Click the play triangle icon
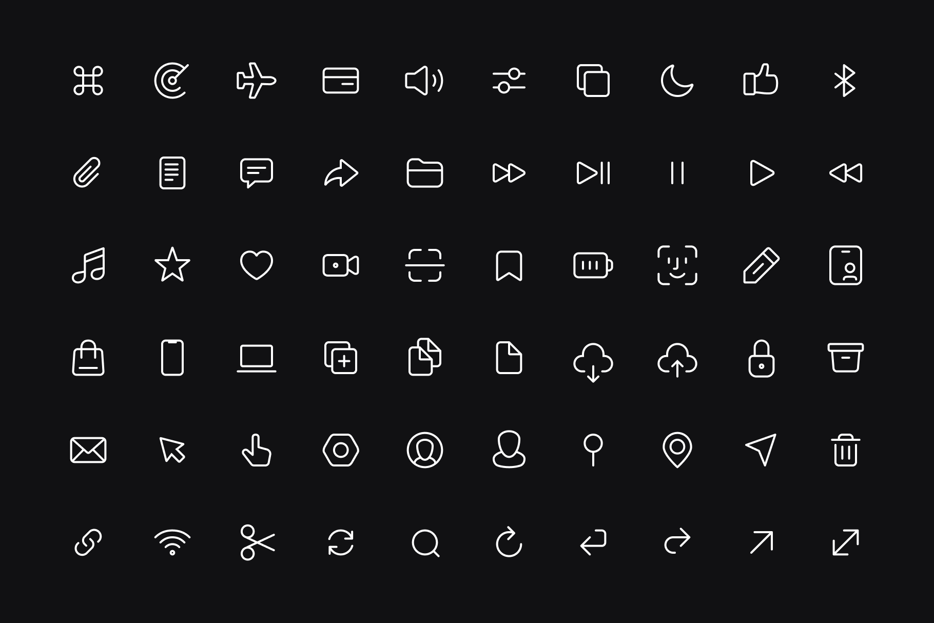 tap(762, 173)
